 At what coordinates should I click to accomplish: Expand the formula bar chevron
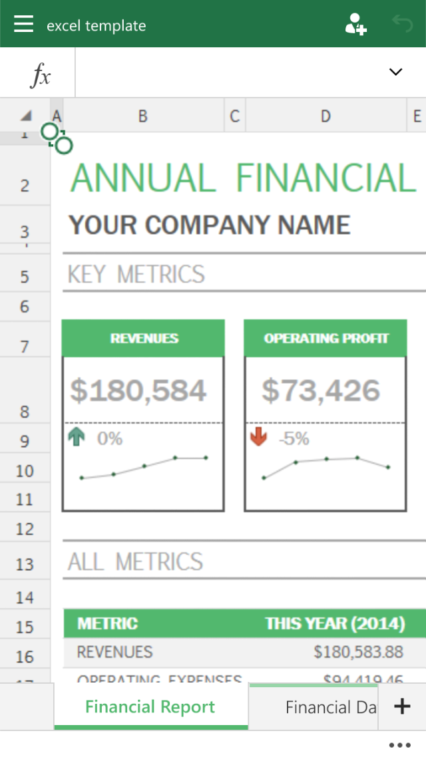[396, 73]
